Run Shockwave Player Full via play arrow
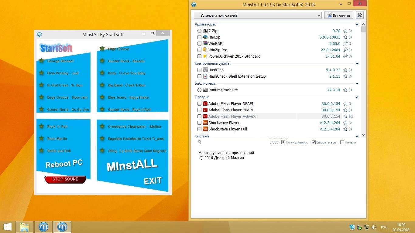This screenshot has height=233, width=415. pyautogui.click(x=351, y=129)
